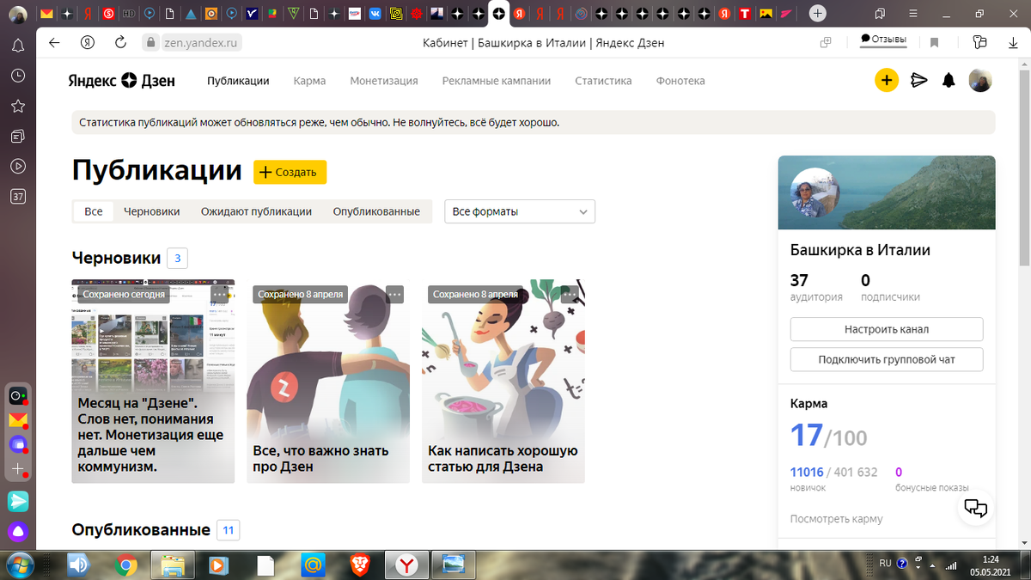Click the Подключить групповой чат button

coord(887,359)
